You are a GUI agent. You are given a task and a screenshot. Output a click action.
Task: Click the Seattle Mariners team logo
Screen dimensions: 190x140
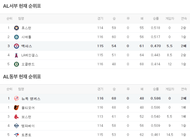[x=16, y=37]
